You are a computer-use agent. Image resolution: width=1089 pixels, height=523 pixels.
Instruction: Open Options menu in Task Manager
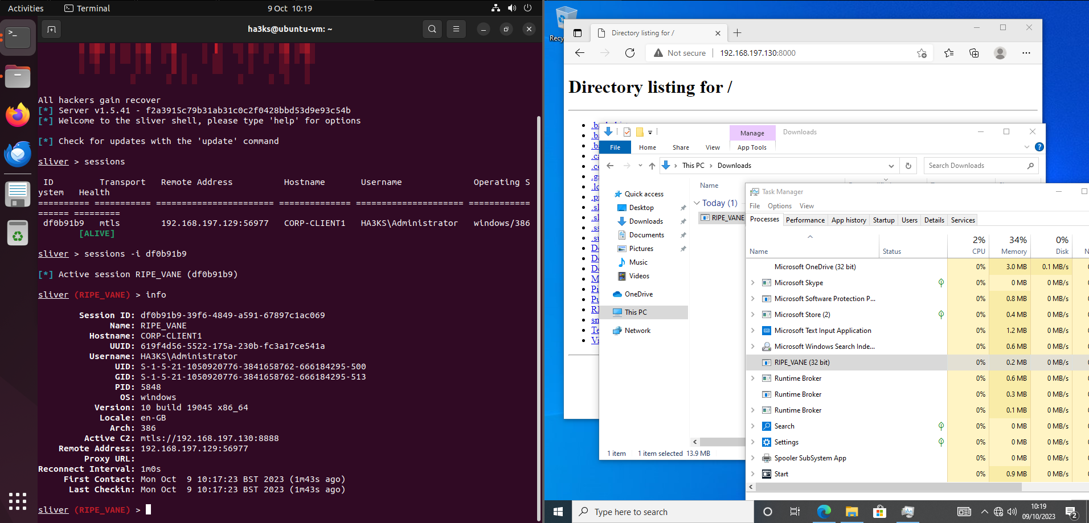pyautogui.click(x=779, y=206)
